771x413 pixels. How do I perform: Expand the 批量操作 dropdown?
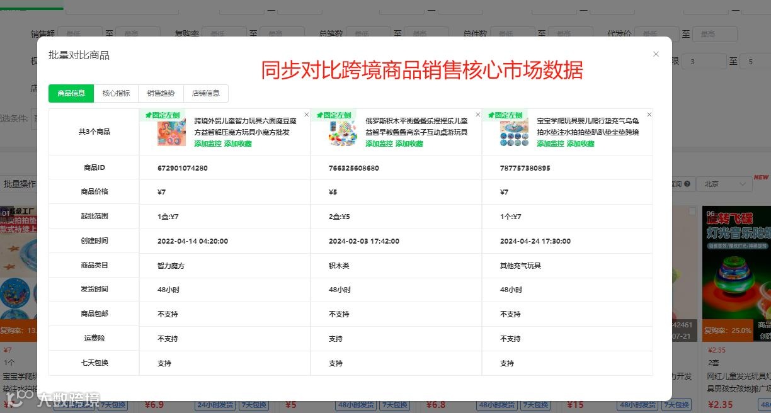pos(19,184)
